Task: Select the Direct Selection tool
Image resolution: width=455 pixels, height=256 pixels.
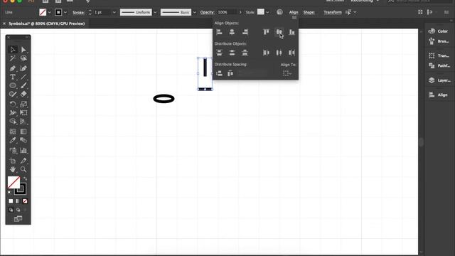Action: click(x=23, y=50)
